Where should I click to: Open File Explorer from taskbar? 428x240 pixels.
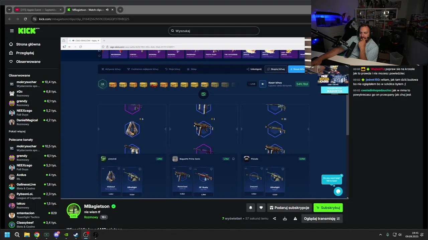(27, 235)
